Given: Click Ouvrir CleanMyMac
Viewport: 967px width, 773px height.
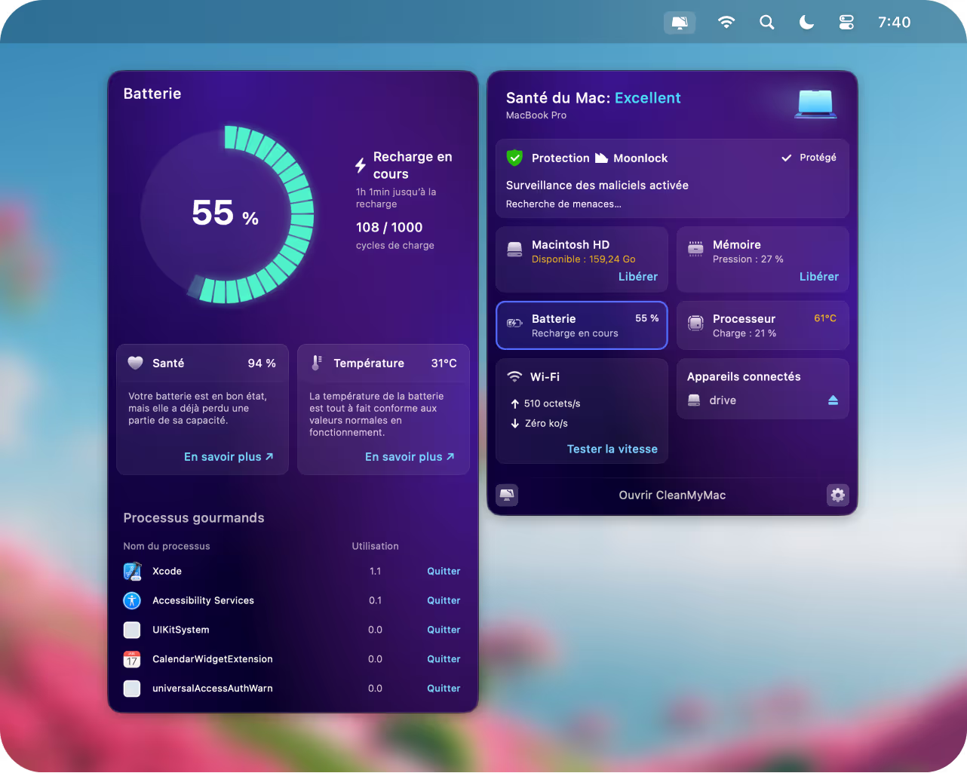Looking at the screenshot, I should point(672,495).
